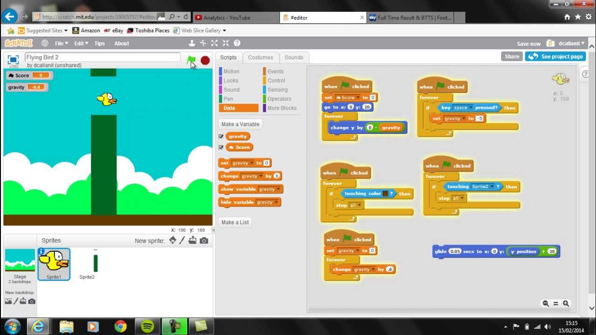Select the Operators block category
Screen dimensions: 596x335
coord(279,99)
